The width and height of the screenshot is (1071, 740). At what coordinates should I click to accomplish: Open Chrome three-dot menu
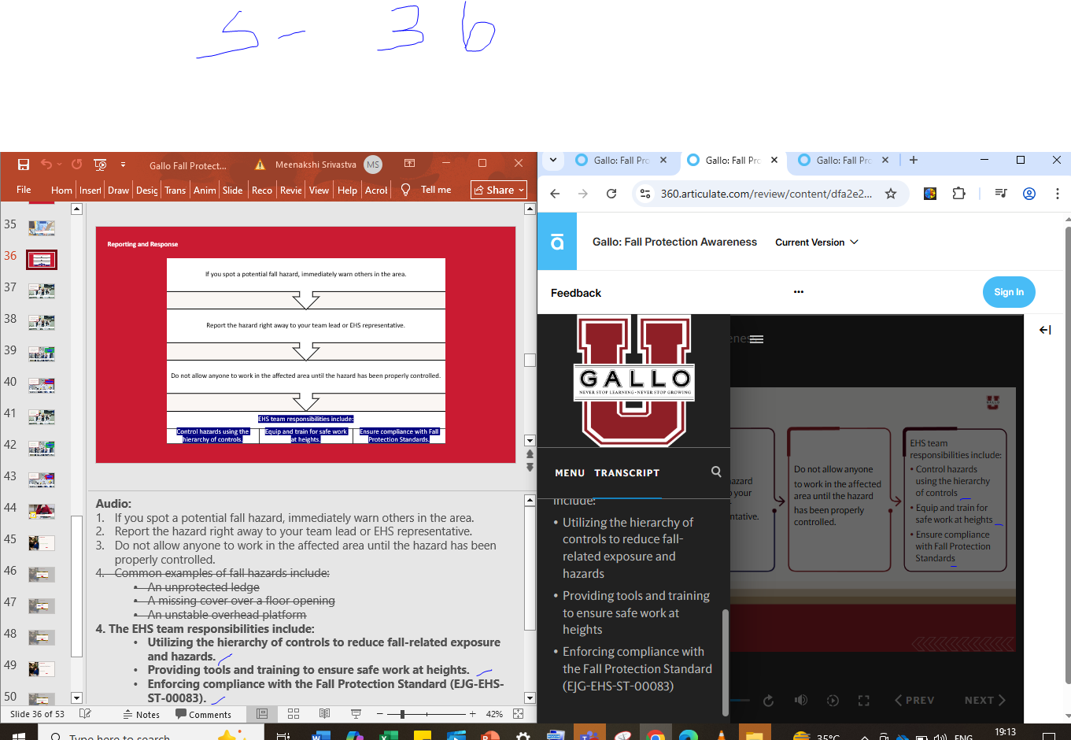(x=1057, y=194)
